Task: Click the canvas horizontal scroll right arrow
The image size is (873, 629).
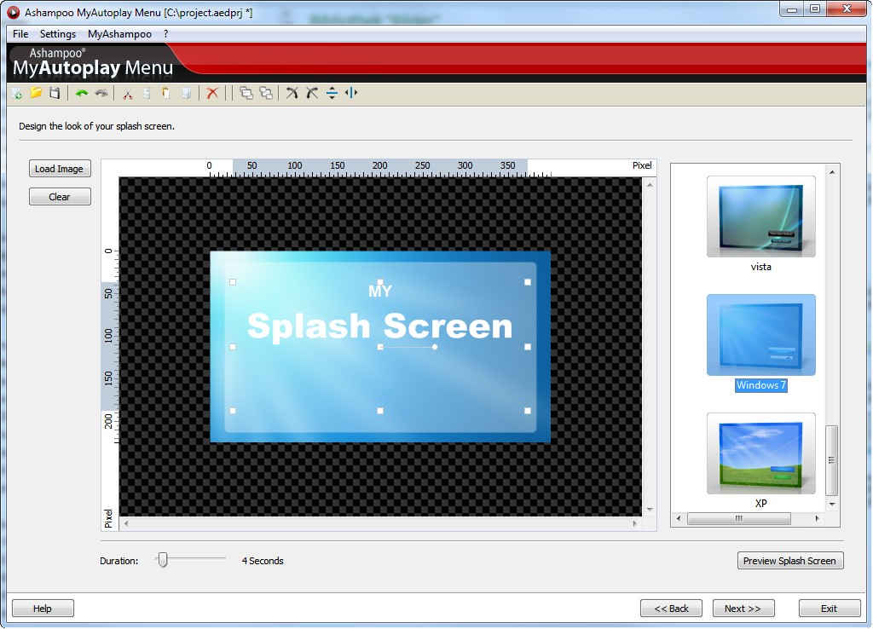Action: click(634, 523)
